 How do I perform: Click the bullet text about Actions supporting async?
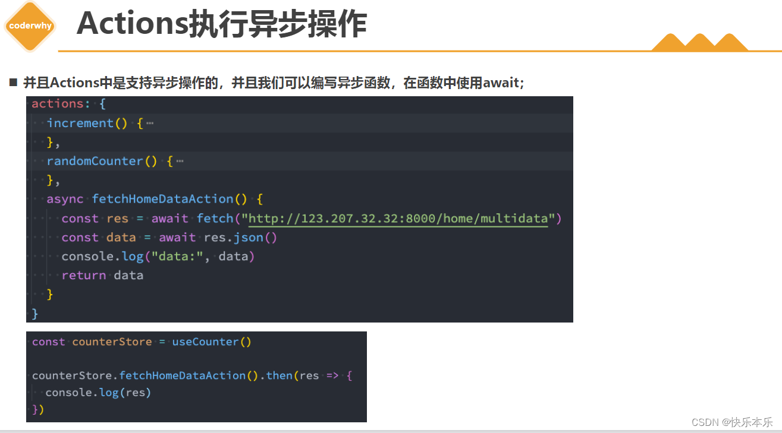pos(274,83)
